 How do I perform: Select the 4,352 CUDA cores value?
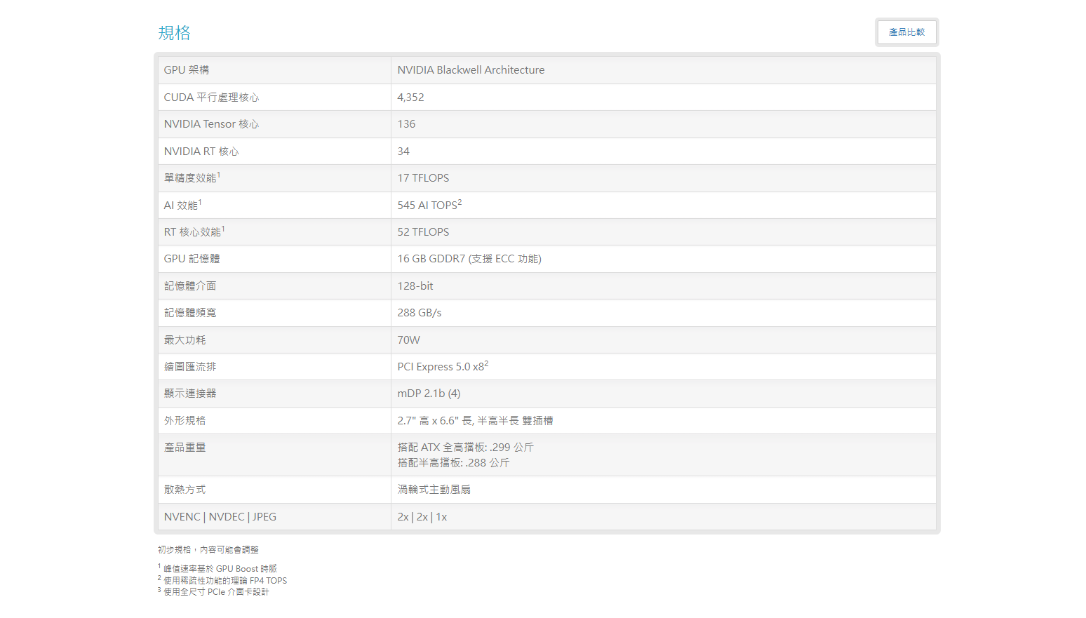[410, 98]
